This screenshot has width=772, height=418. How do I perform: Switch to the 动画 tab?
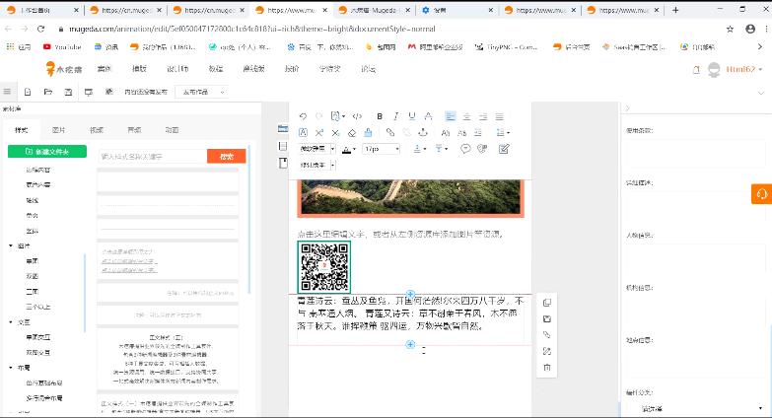[x=172, y=130]
